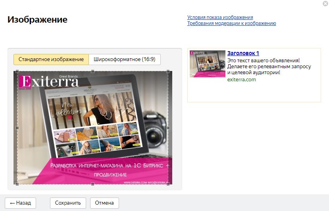
Task: Click the right-middle crop handle
Action: coord(168,128)
